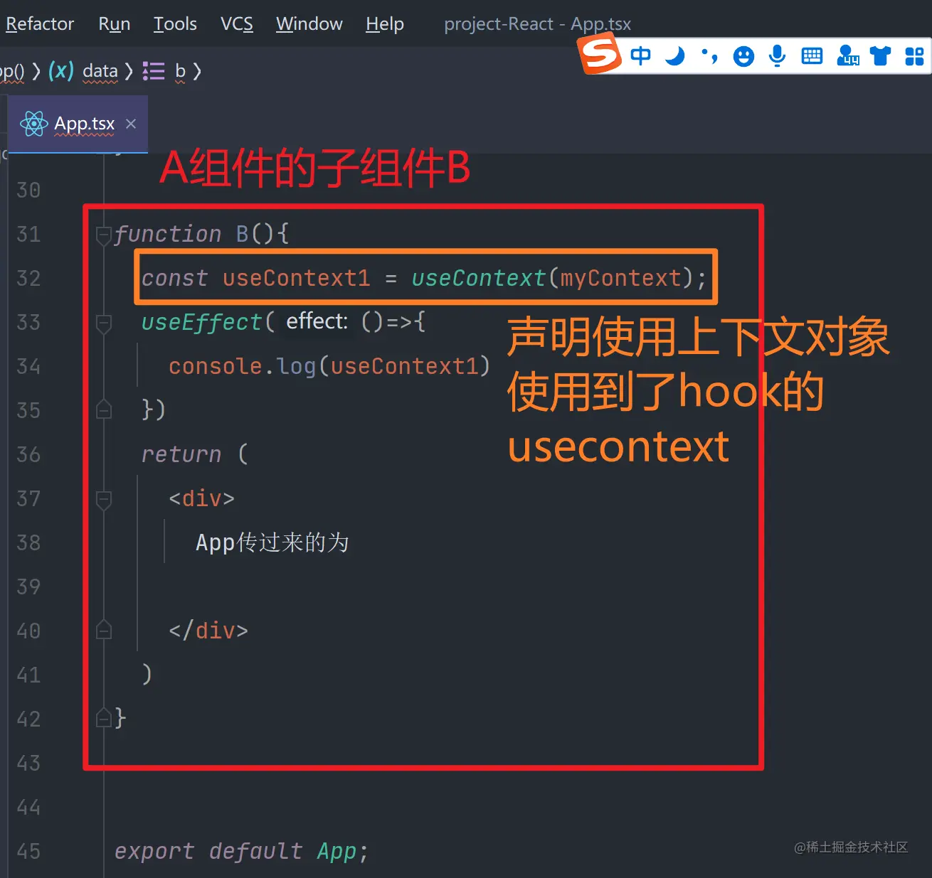
Task: Open the Refactor menu
Action: 39,24
